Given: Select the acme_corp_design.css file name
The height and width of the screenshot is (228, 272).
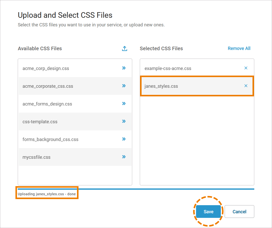Looking at the screenshot, I should [x=46, y=68].
